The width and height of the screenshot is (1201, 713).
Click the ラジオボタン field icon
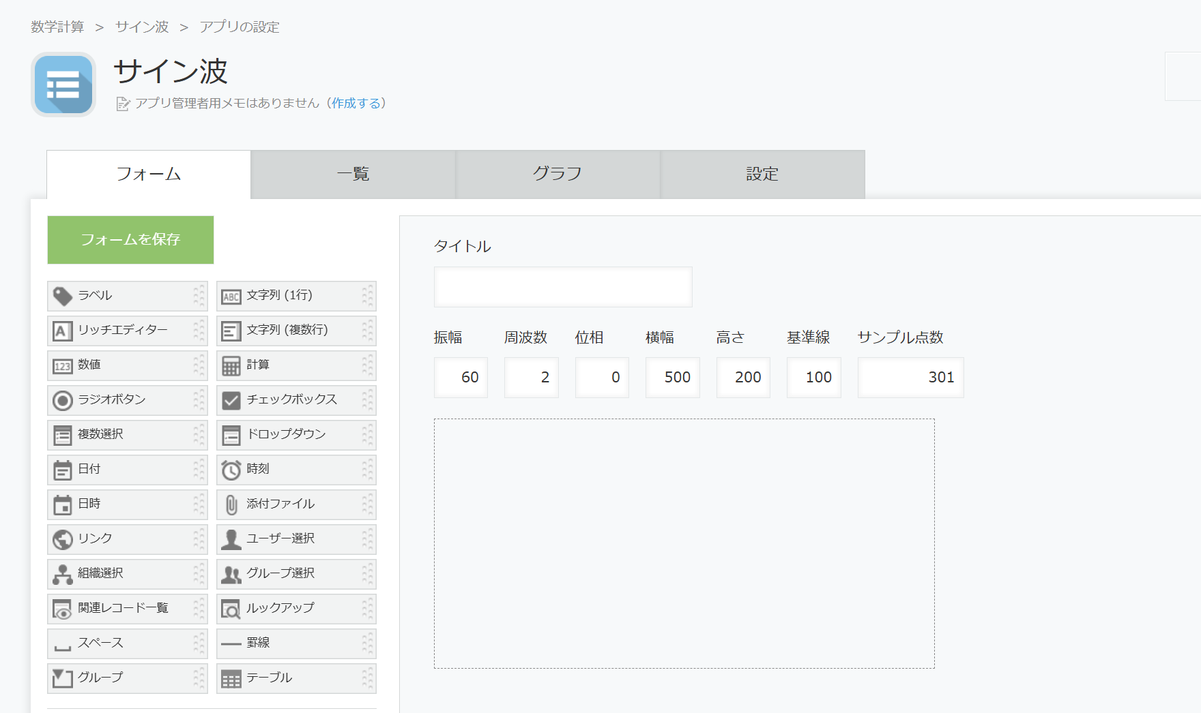pyautogui.click(x=63, y=401)
